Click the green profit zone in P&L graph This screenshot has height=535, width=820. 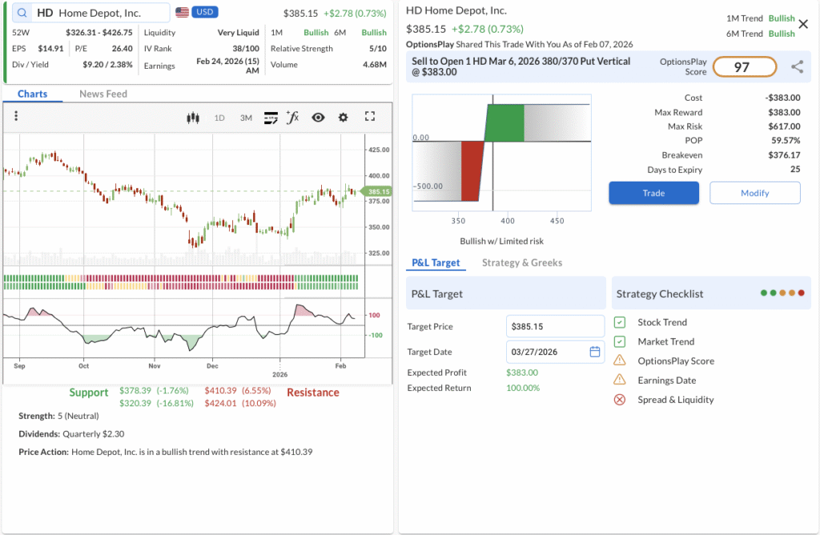(x=504, y=123)
